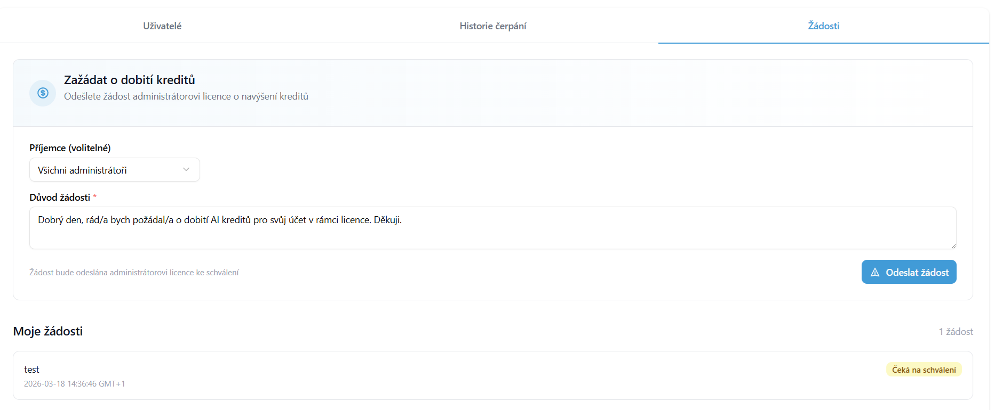The image size is (1003, 410).
Task: Click the Zažádat o dobití kreditů heading
Action: pos(130,80)
